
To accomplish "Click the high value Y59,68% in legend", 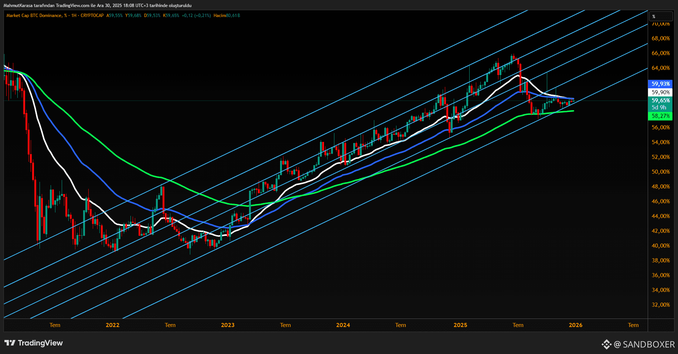I will tap(133, 16).
